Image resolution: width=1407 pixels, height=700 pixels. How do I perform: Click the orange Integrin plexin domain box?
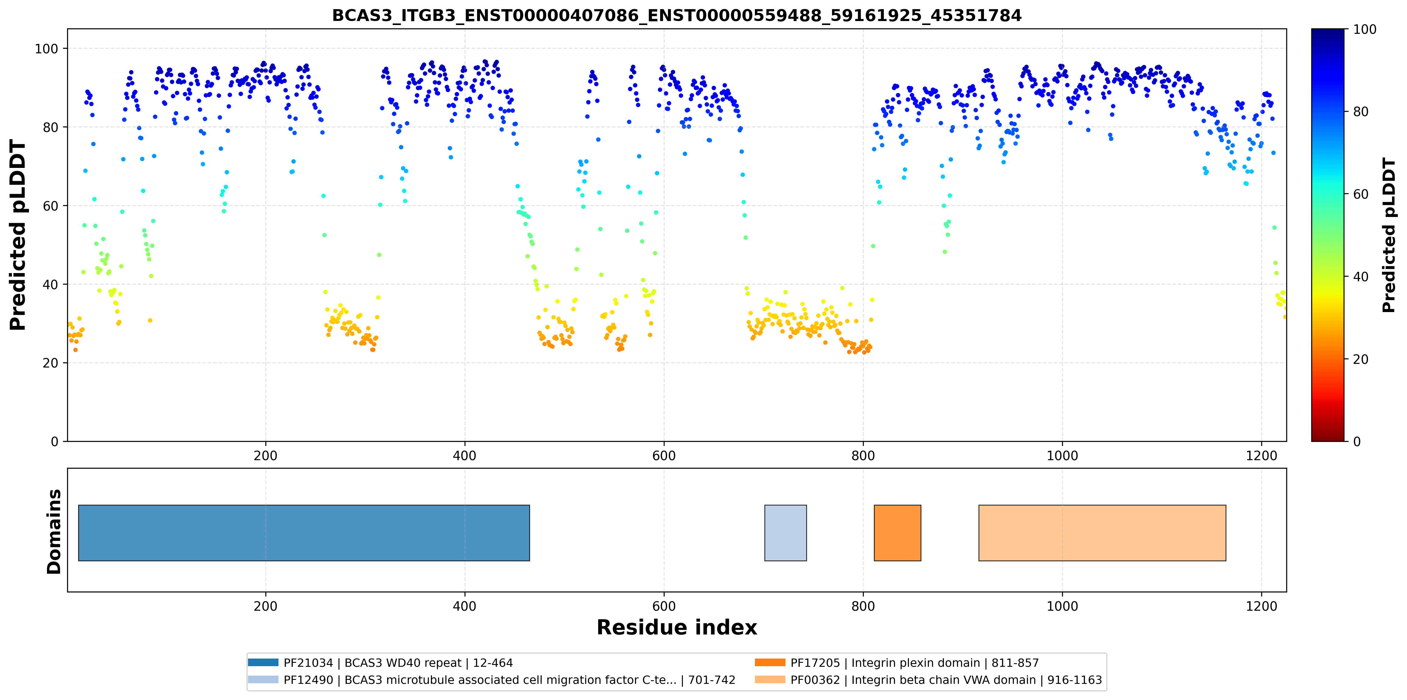click(x=897, y=532)
